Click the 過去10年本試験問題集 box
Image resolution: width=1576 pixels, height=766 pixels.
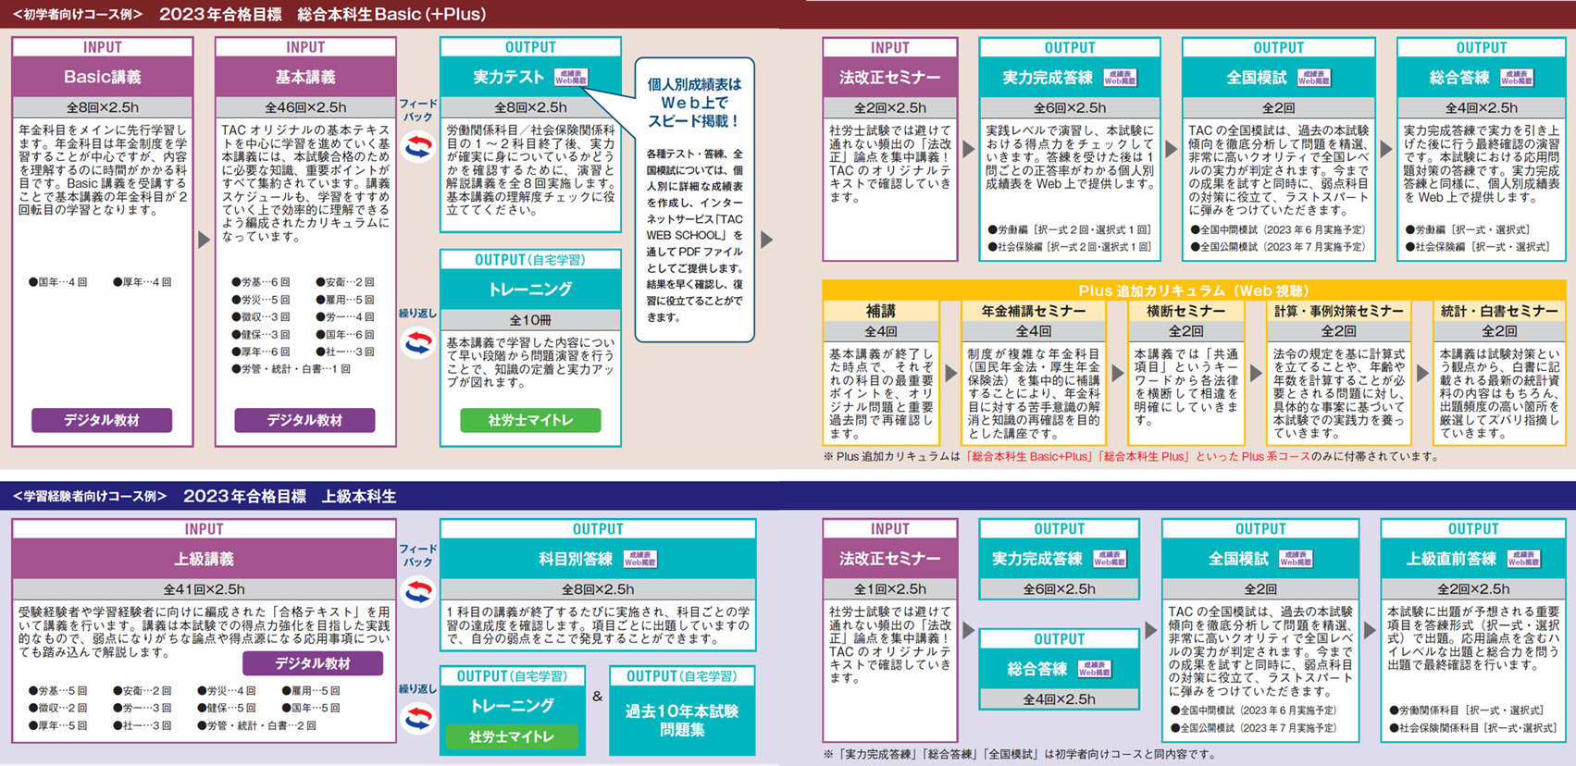coord(682,720)
